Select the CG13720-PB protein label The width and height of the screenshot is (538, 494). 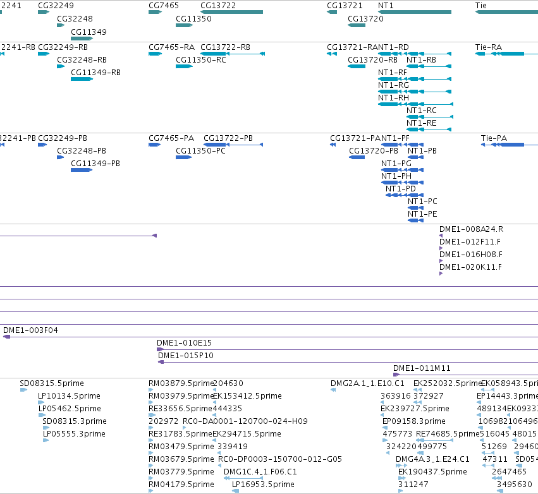pos(373,151)
